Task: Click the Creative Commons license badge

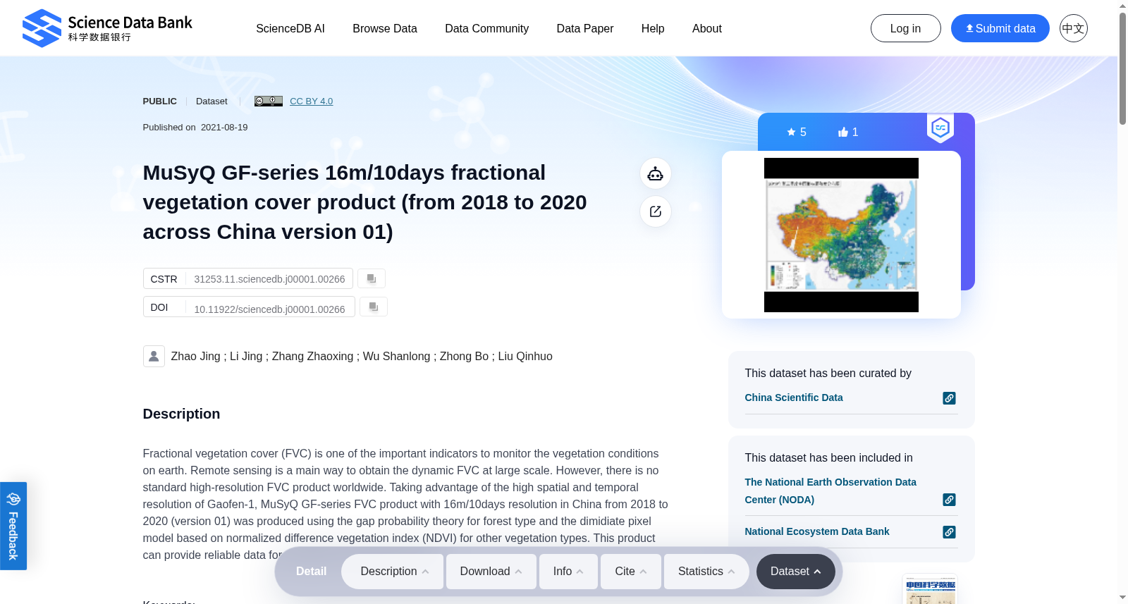Action: pyautogui.click(x=269, y=101)
